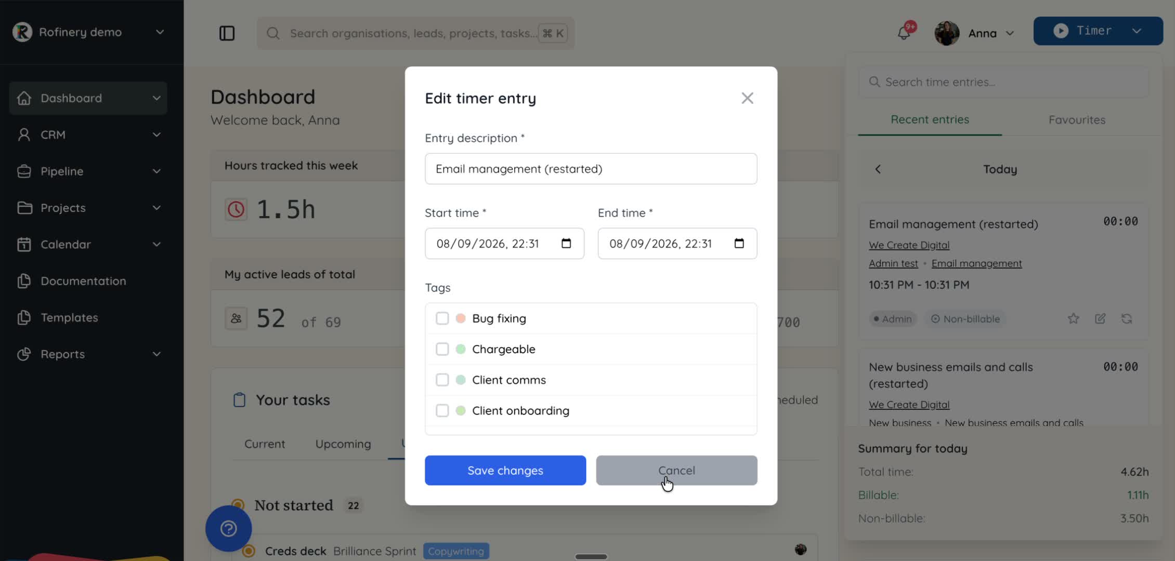Expand the Rofinery demo workspace dropdown

(160, 32)
